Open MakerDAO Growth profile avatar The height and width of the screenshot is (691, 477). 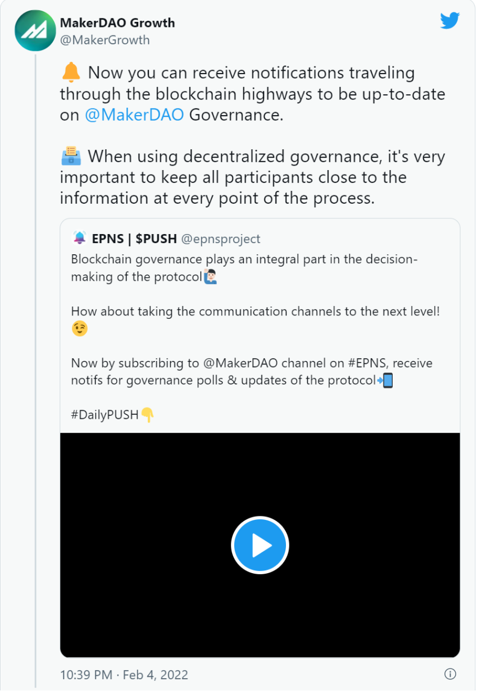(35, 31)
